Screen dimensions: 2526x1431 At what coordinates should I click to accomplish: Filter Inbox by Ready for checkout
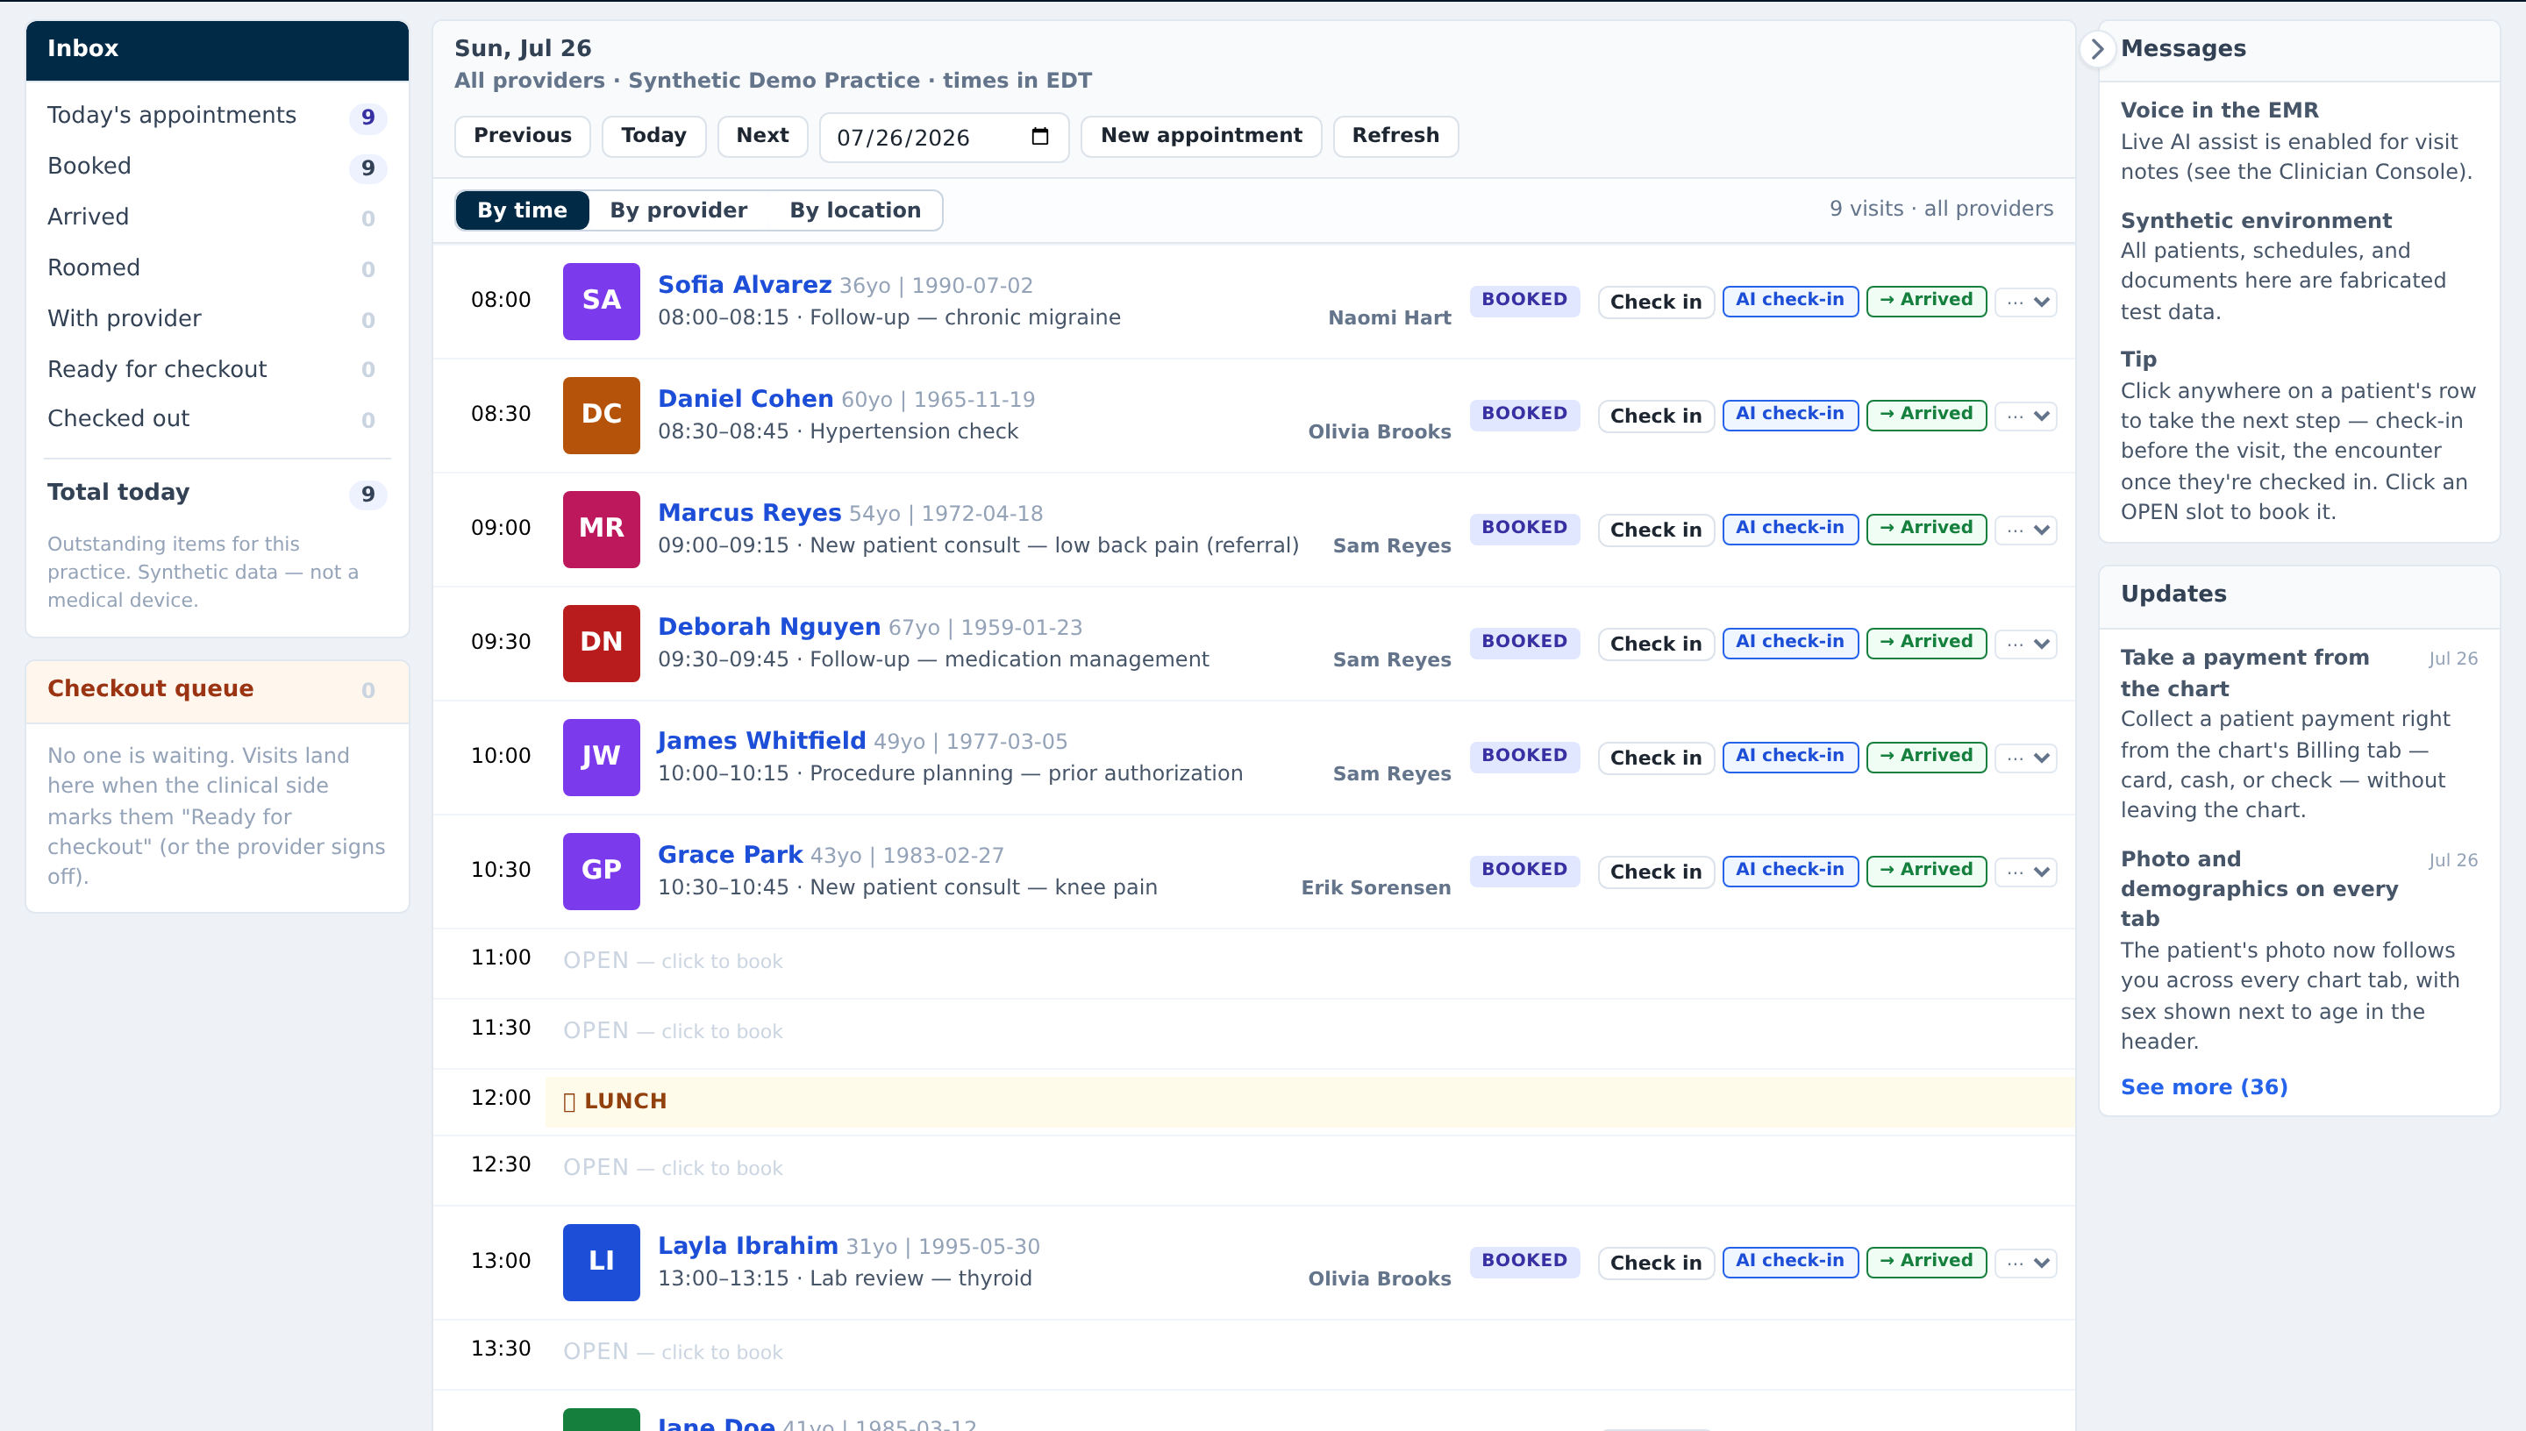pos(217,369)
